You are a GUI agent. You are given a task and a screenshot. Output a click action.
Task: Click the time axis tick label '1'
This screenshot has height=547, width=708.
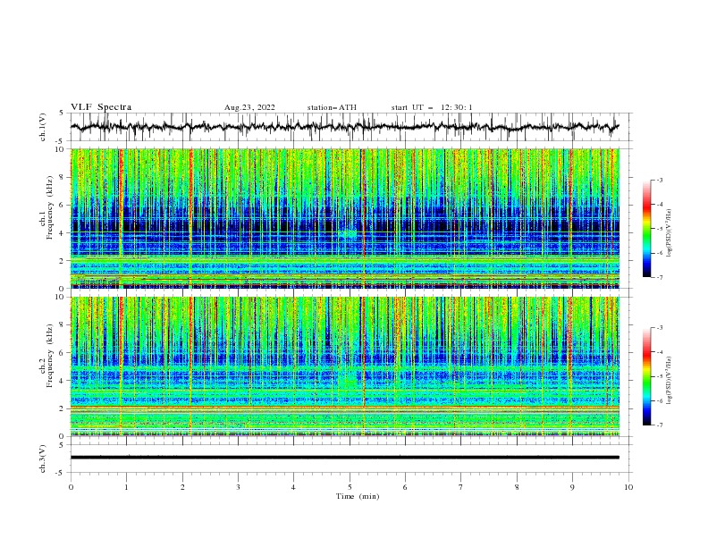126,487
